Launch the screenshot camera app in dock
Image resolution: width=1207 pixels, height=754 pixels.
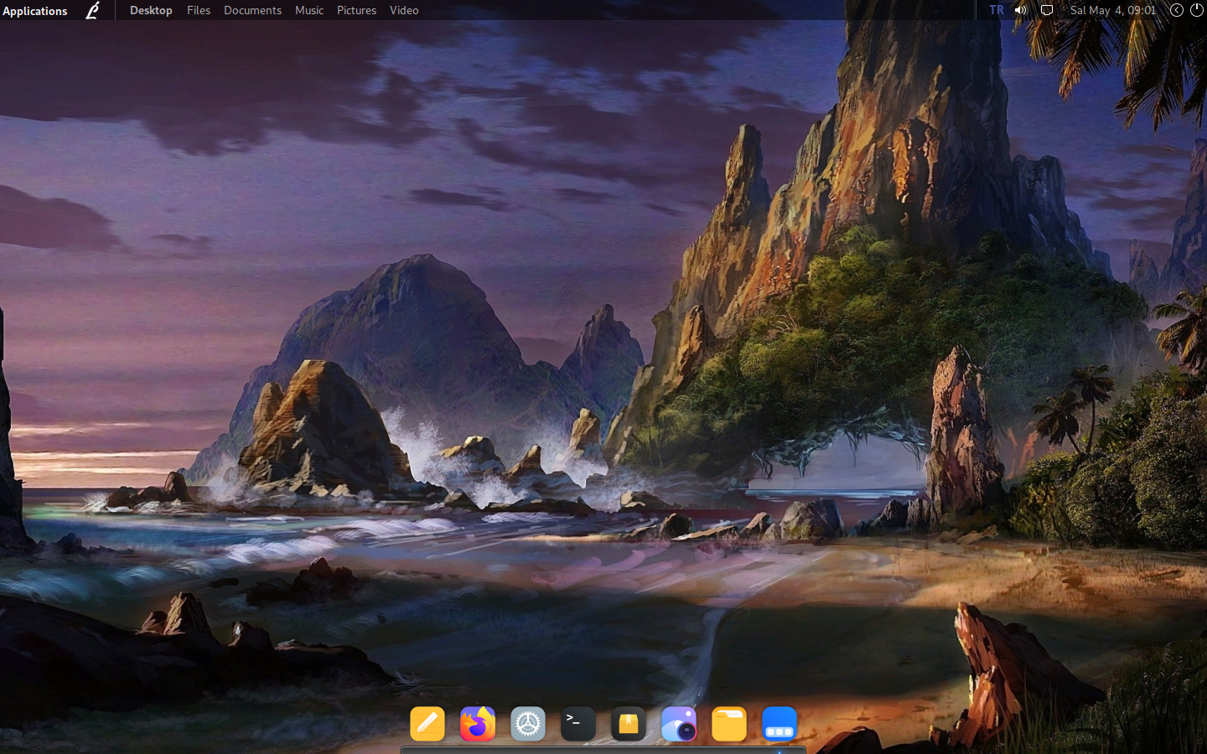679,724
